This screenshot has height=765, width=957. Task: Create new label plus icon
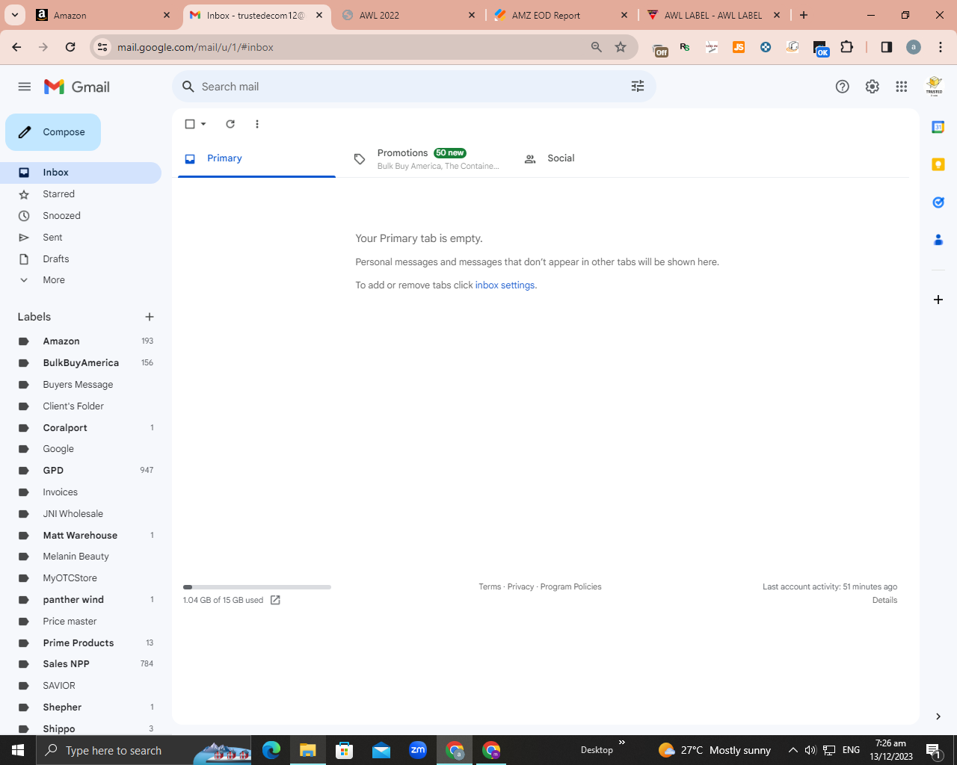pos(150,317)
